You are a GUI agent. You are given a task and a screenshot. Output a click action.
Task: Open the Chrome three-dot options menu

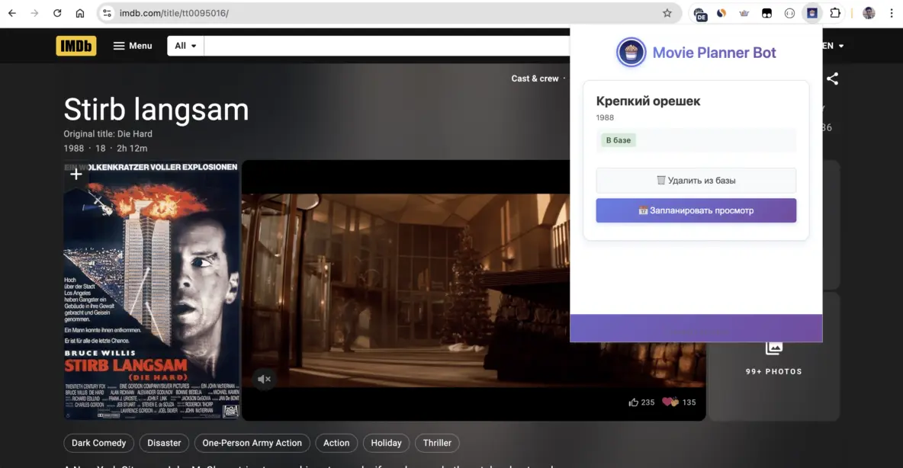(x=892, y=13)
